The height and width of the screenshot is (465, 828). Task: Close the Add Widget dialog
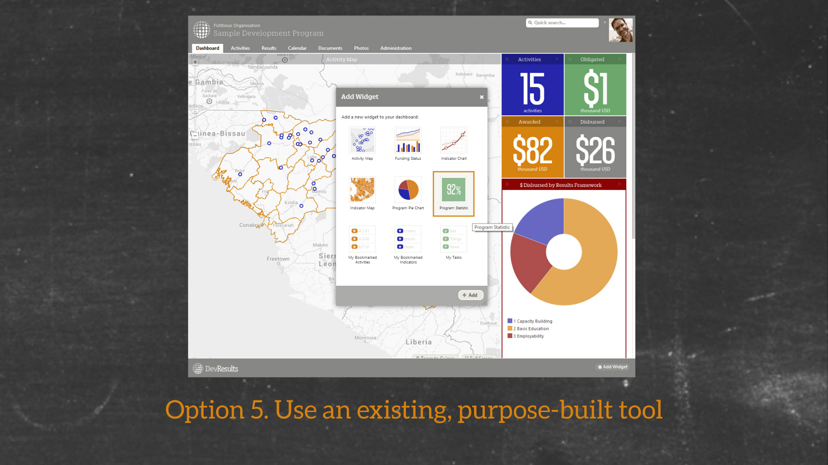(481, 97)
